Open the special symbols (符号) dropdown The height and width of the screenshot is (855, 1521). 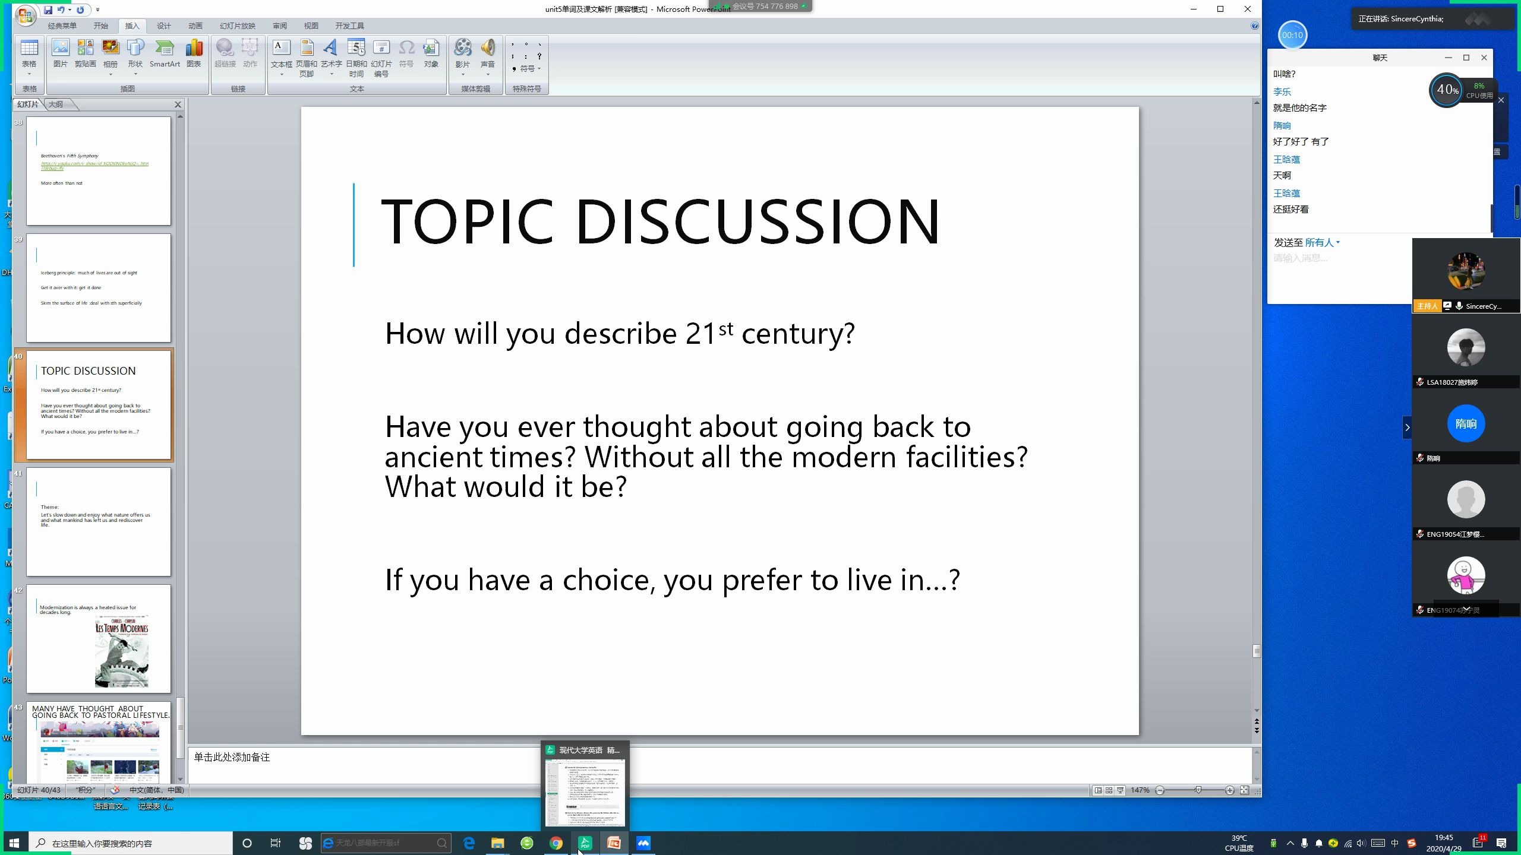click(527, 69)
